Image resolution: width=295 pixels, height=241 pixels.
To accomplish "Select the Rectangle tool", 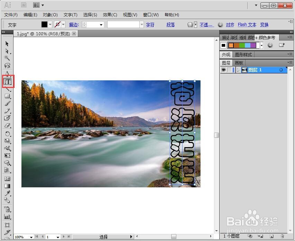I will point(7,96).
